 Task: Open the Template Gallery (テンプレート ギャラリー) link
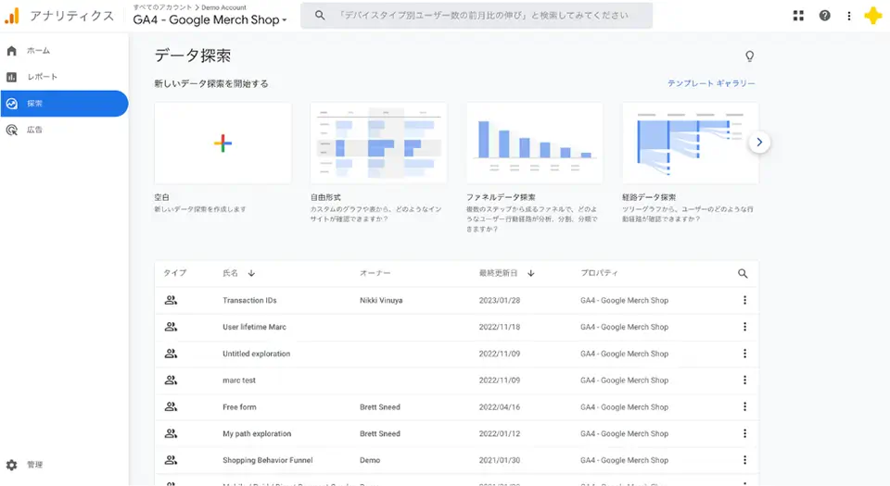(x=711, y=83)
